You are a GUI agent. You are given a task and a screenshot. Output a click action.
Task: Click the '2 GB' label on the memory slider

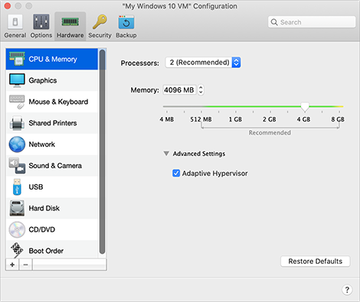click(x=270, y=119)
